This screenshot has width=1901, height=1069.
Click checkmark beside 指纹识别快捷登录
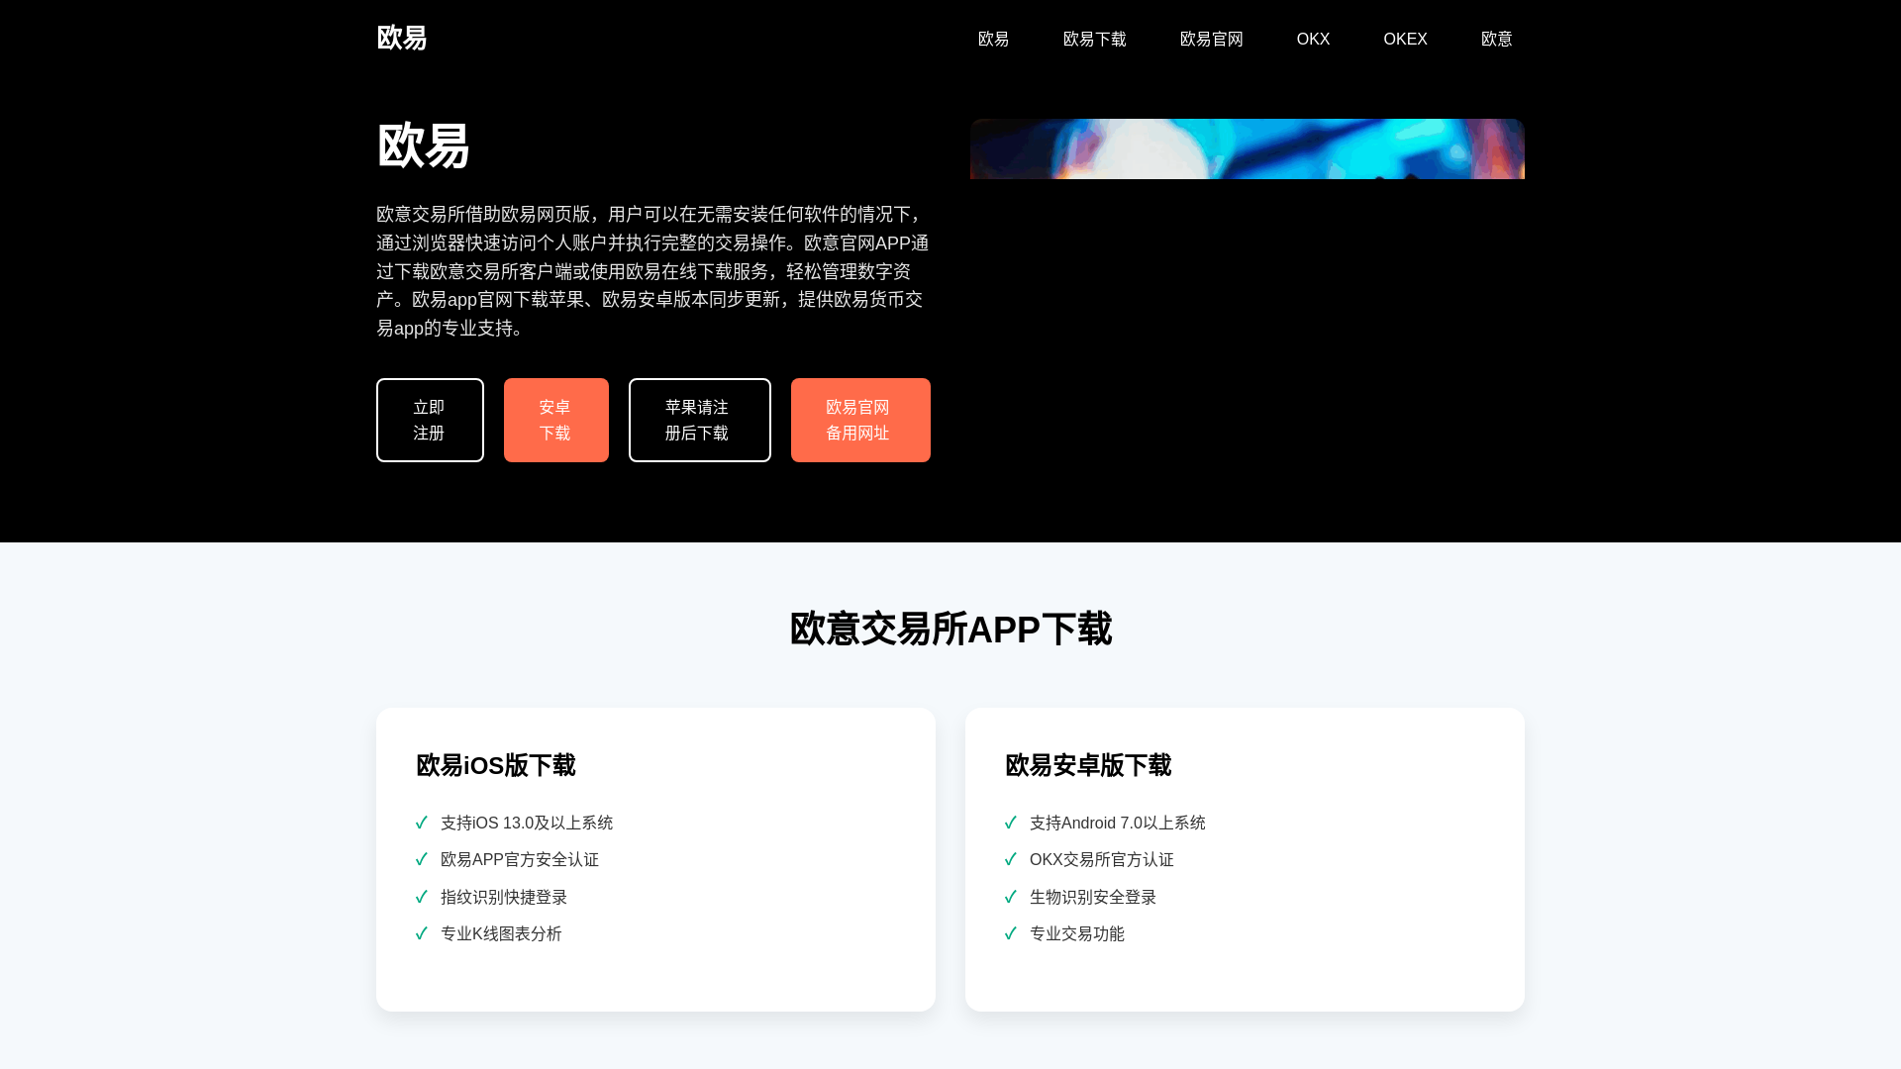[x=422, y=897]
